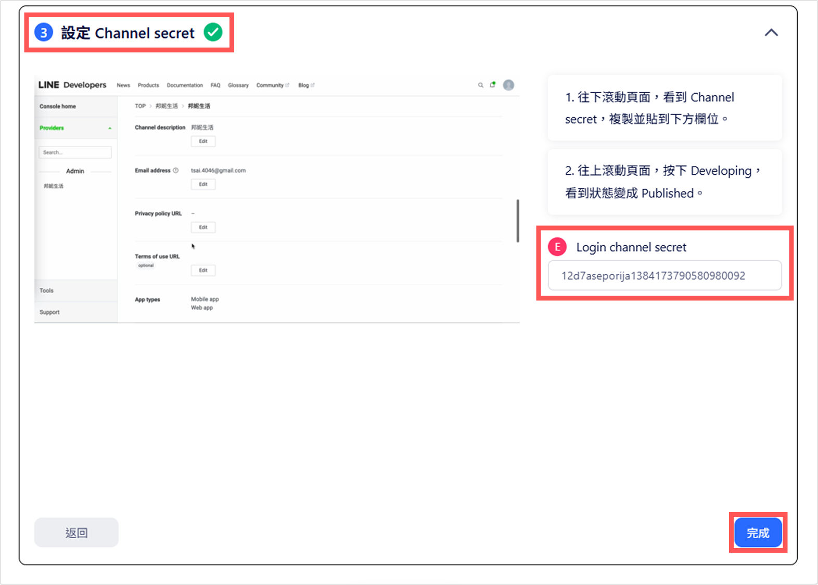This screenshot has width=818, height=585.
Task: Click the Mobile app text under App types
Action: (205, 299)
